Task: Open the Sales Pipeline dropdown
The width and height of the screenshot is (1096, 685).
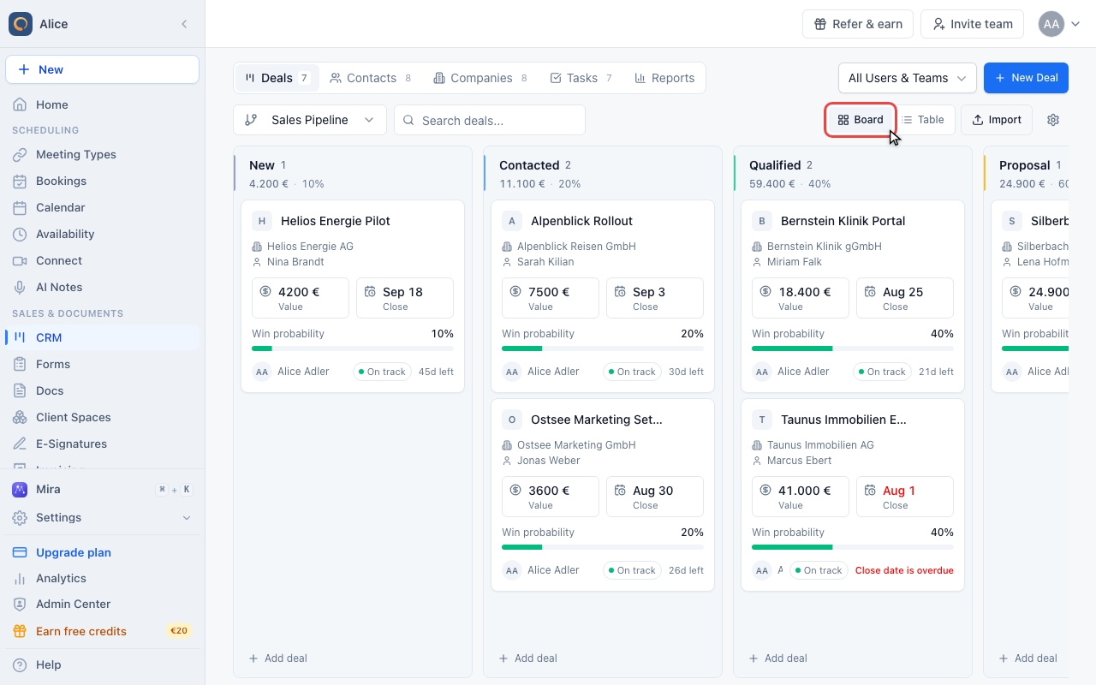Action: coord(310,120)
